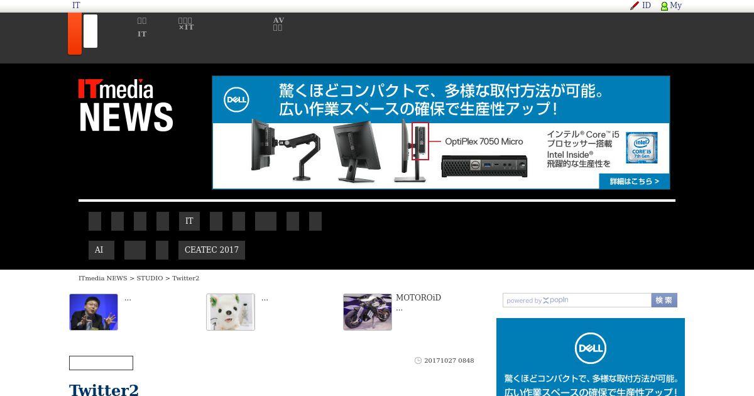The height and width of the screenshot is (396, 754).
Task: Click the empty outlined box above title
Action: (x=101, y=363)
